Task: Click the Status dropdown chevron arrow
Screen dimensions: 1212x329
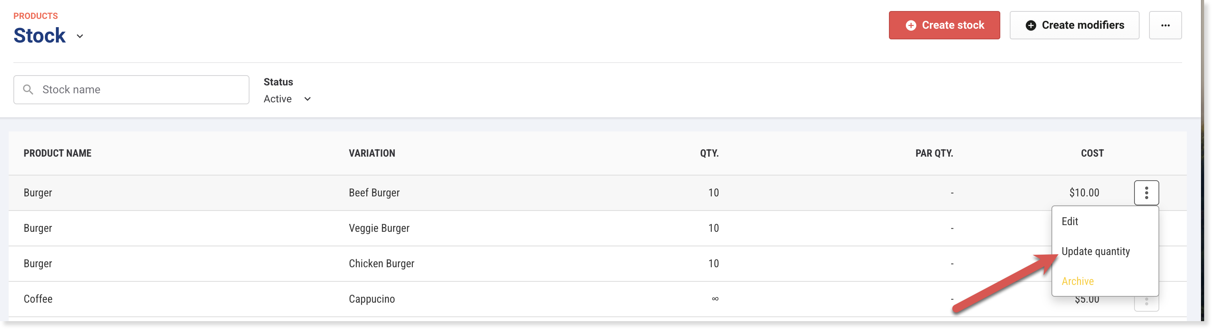Action: [x=307, y=99]
